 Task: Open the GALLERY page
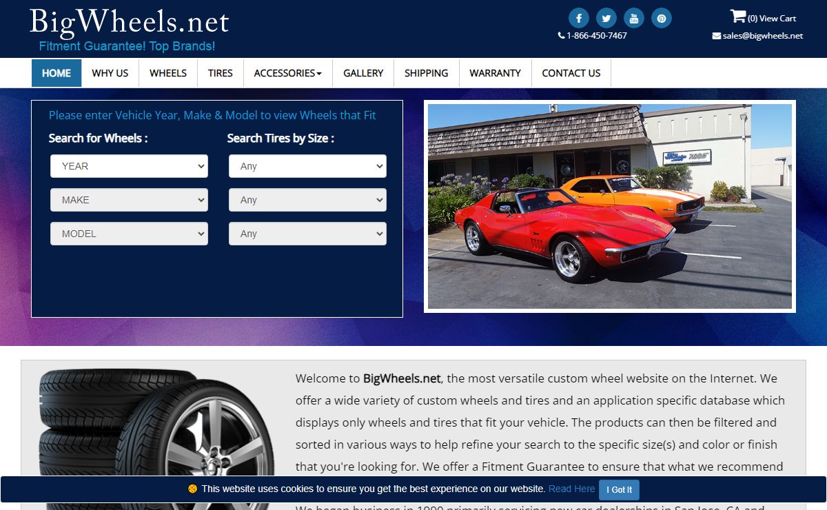tap(363, 73)
